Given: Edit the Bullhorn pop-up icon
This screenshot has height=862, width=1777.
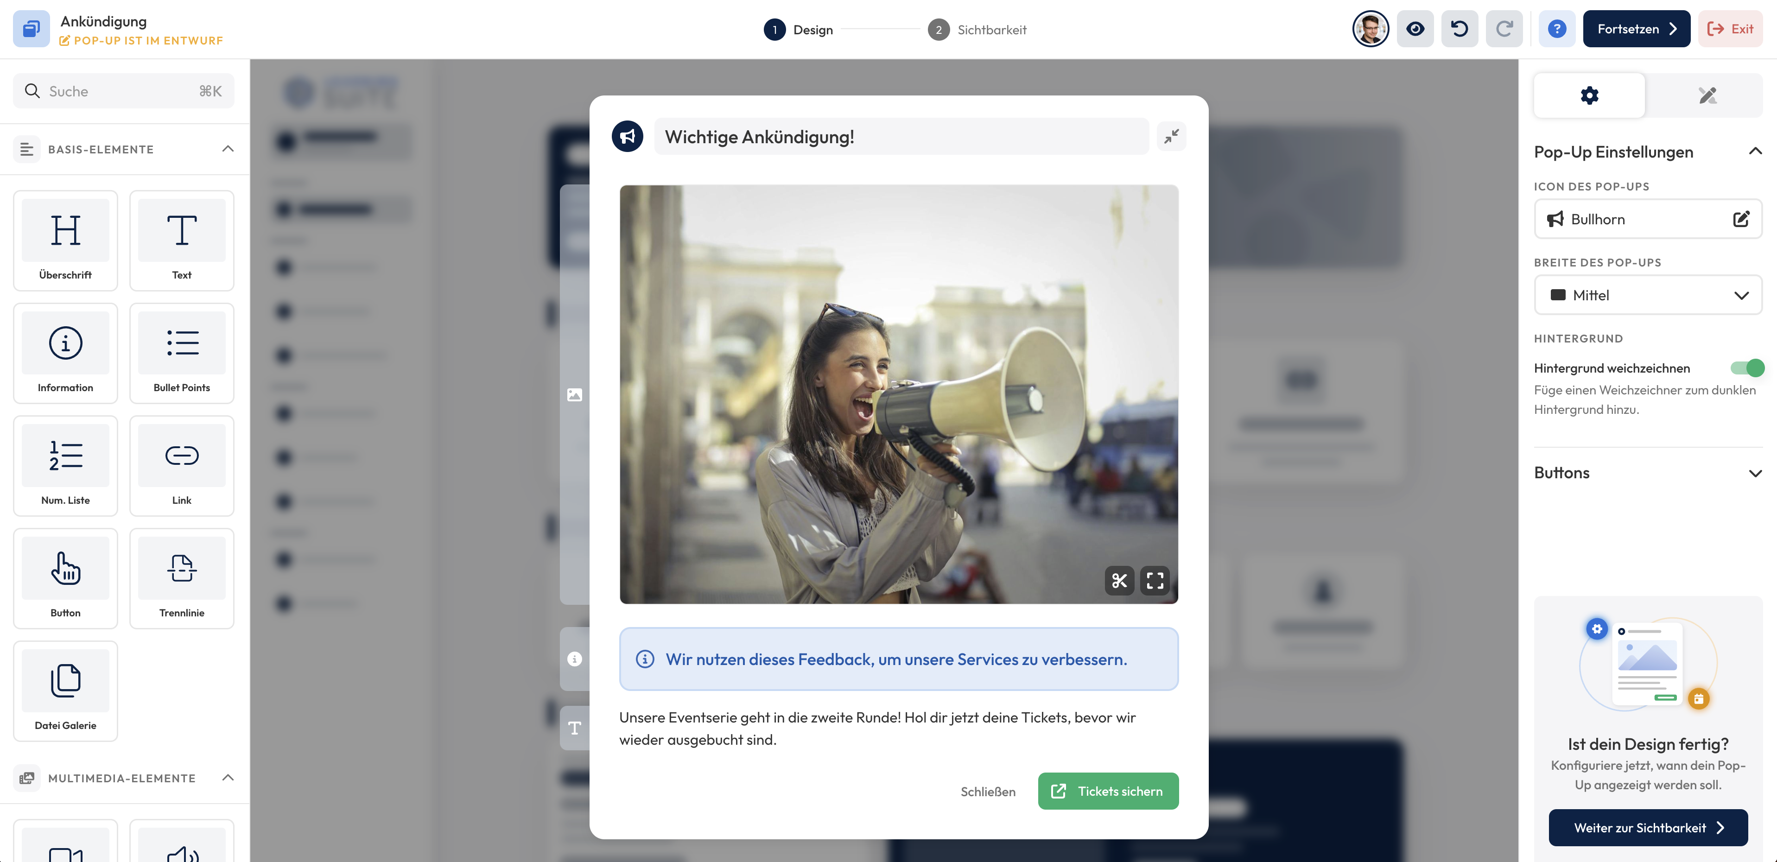Looking at the screenshot, I should 1740,219.
